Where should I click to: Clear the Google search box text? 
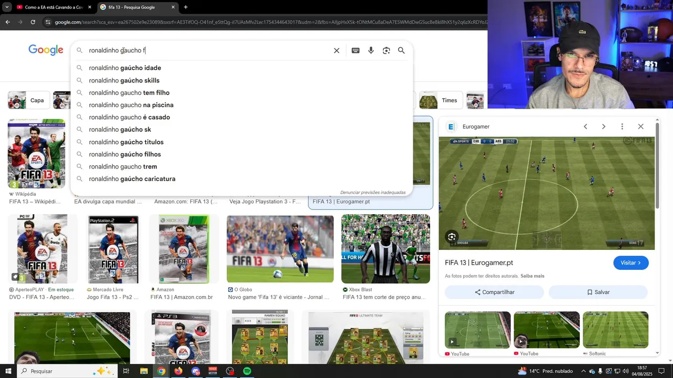click(336, 50)
